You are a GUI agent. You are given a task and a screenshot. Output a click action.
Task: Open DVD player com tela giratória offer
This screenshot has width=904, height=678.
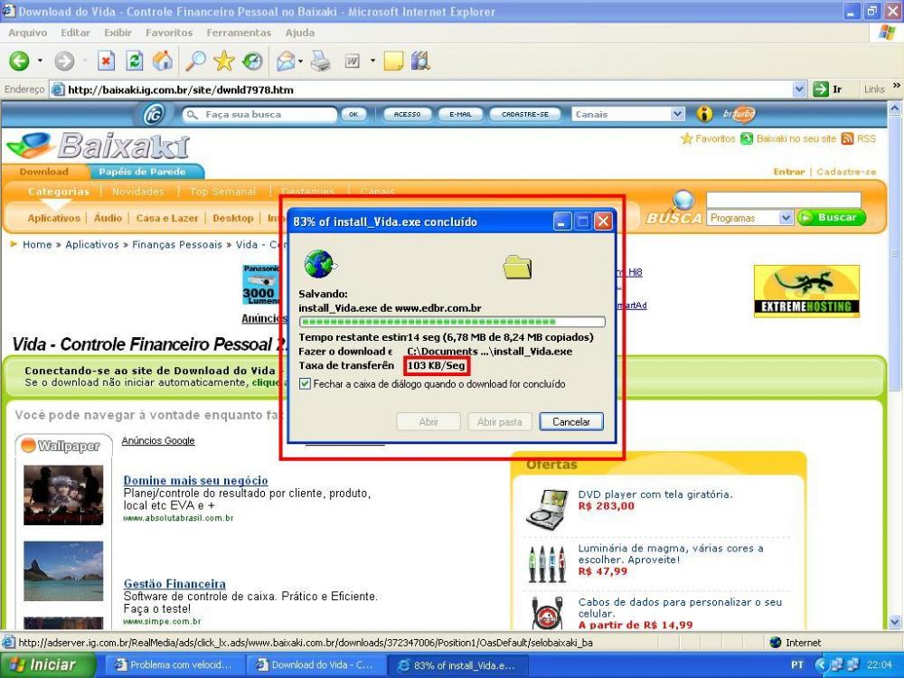(654, 494)
